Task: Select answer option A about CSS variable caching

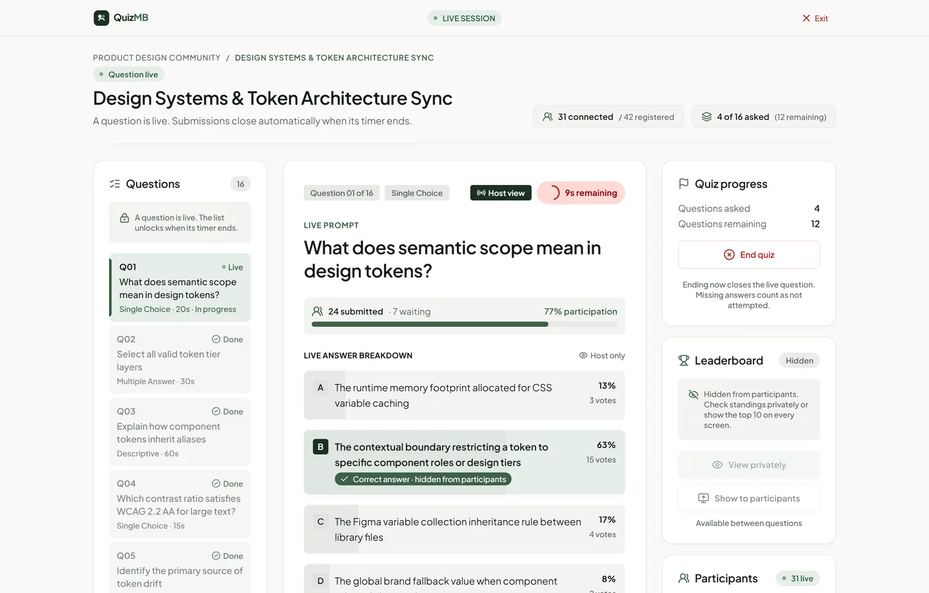Action: (x=464, y=395)
